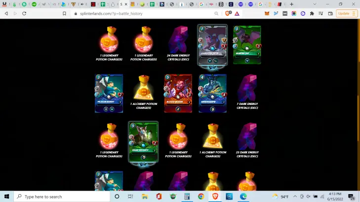Open a new browser tab

coord(291,4)
